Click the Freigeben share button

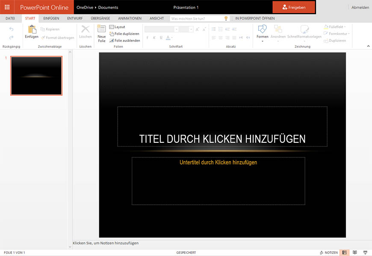294,7
